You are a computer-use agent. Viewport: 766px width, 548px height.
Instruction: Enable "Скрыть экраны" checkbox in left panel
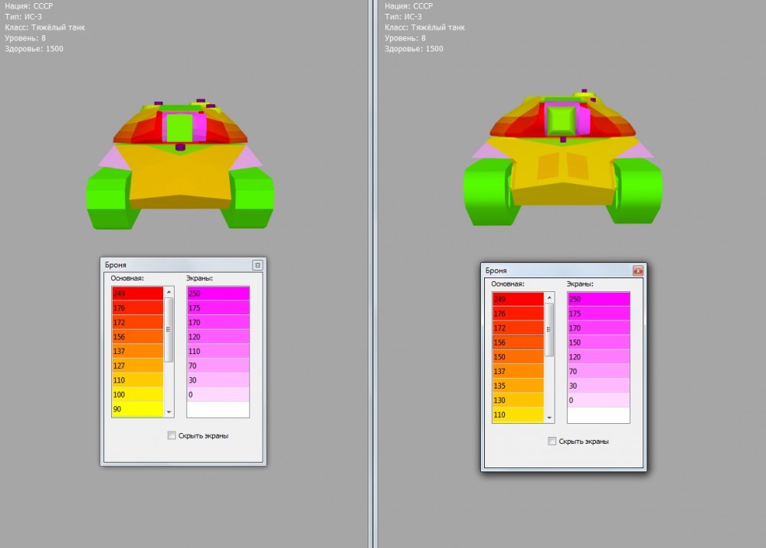coord(172,436)
